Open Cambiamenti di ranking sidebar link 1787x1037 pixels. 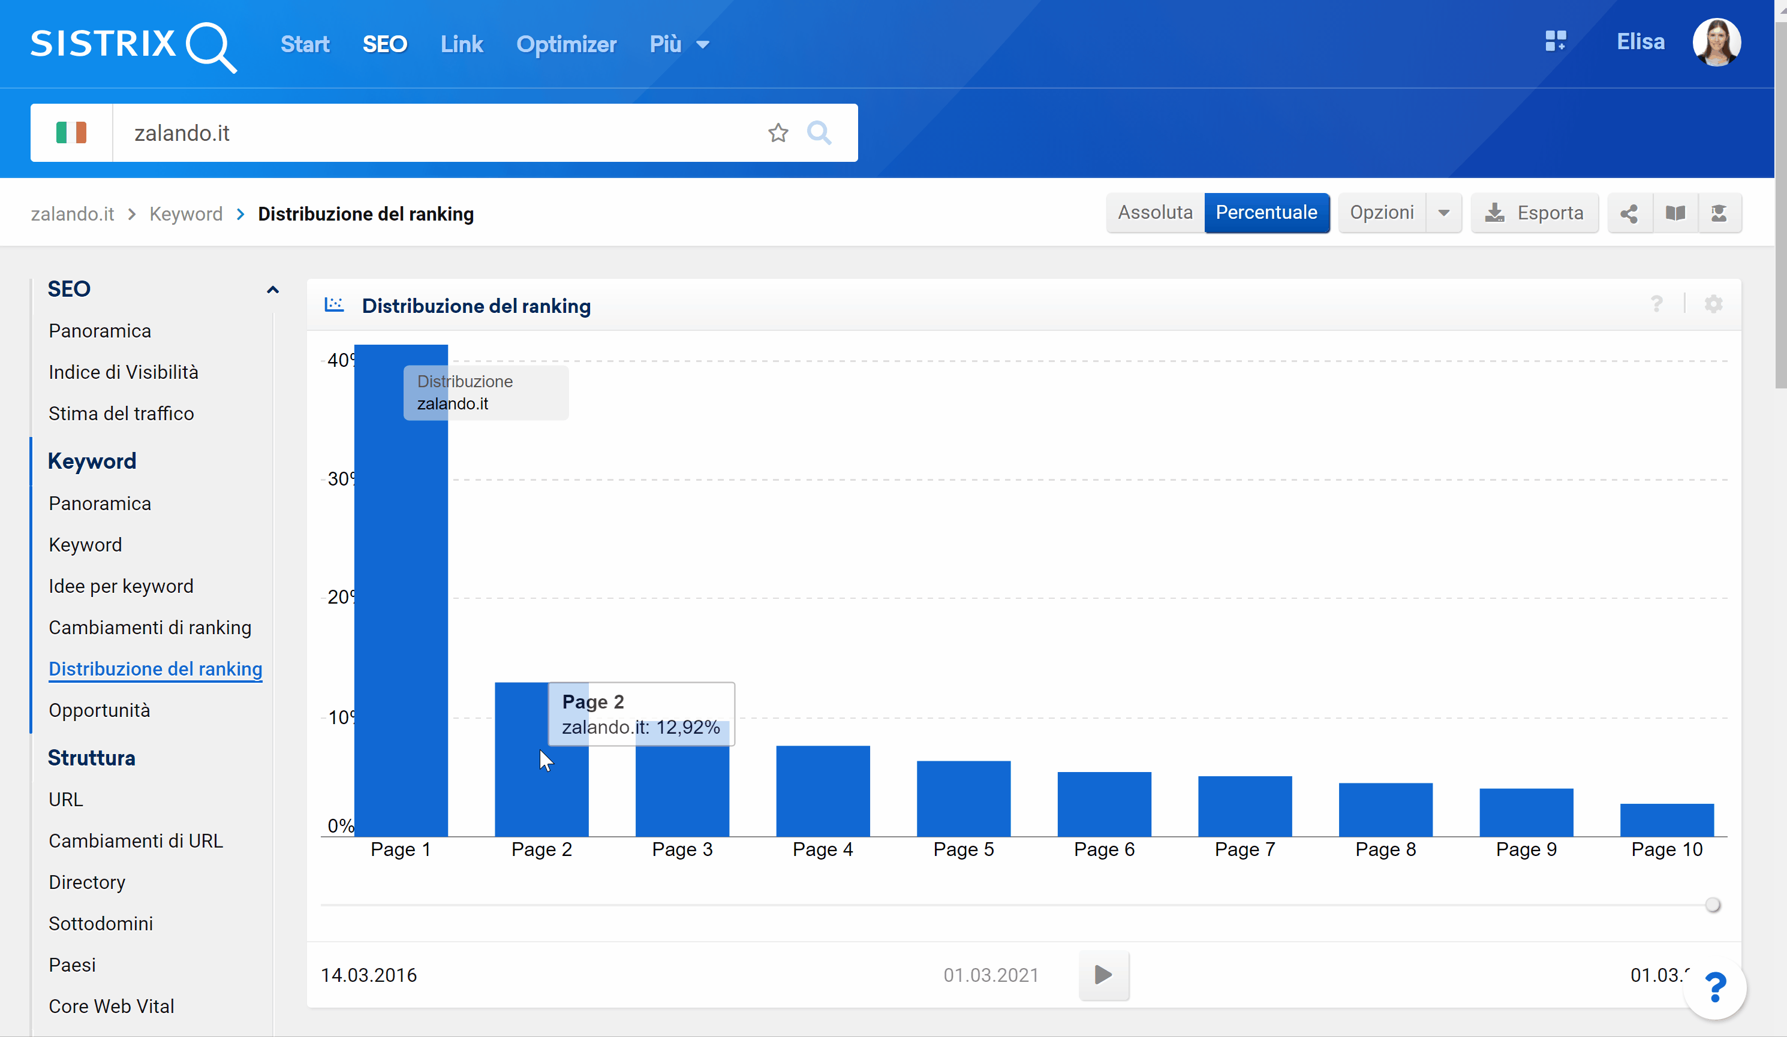coord(150,628)
